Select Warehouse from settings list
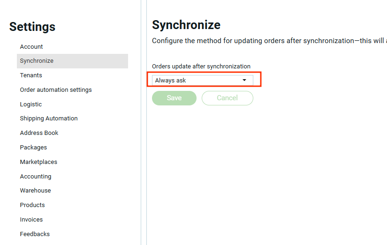387x245 pixels. [35, 191]
